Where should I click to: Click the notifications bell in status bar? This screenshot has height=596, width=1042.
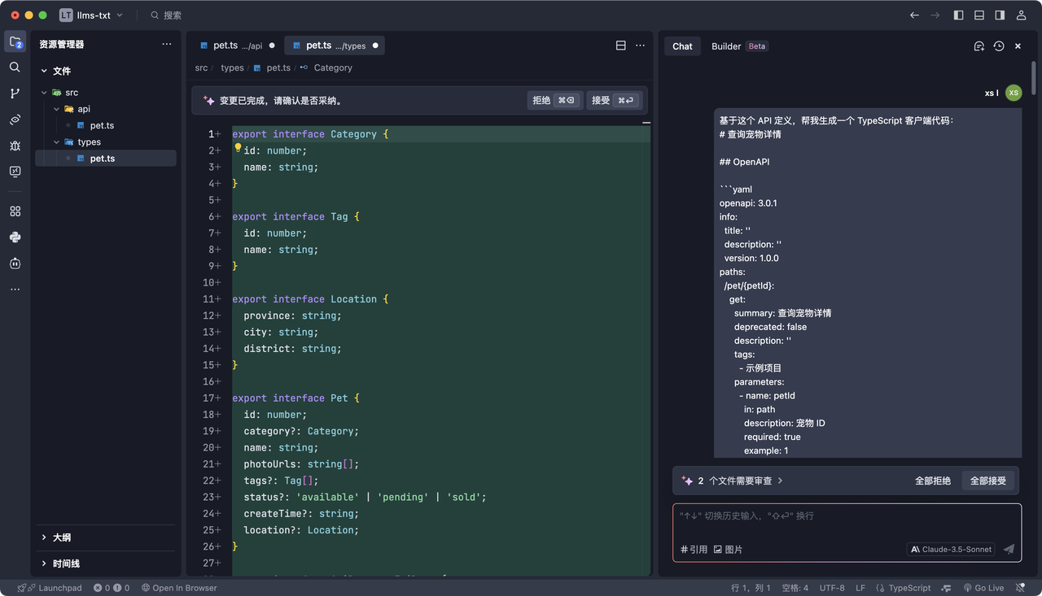point(1021,588)
